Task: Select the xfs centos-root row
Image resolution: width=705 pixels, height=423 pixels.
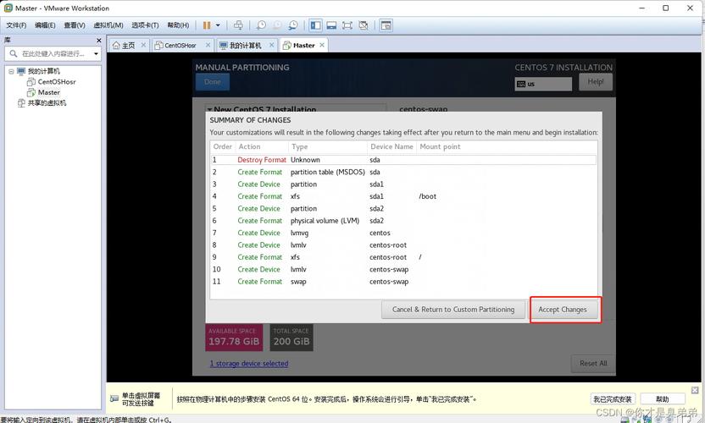Action: pyautogui.click(x=403, y=257)
